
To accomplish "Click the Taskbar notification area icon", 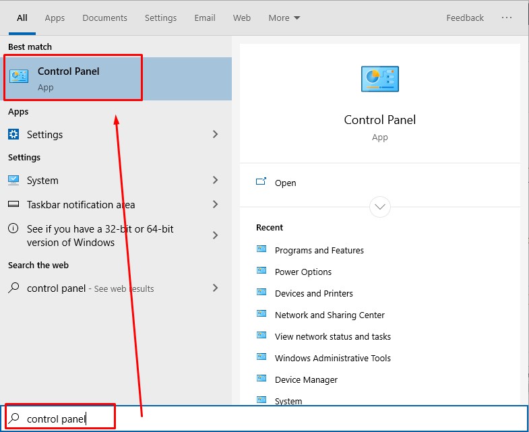I will (13, 204).
